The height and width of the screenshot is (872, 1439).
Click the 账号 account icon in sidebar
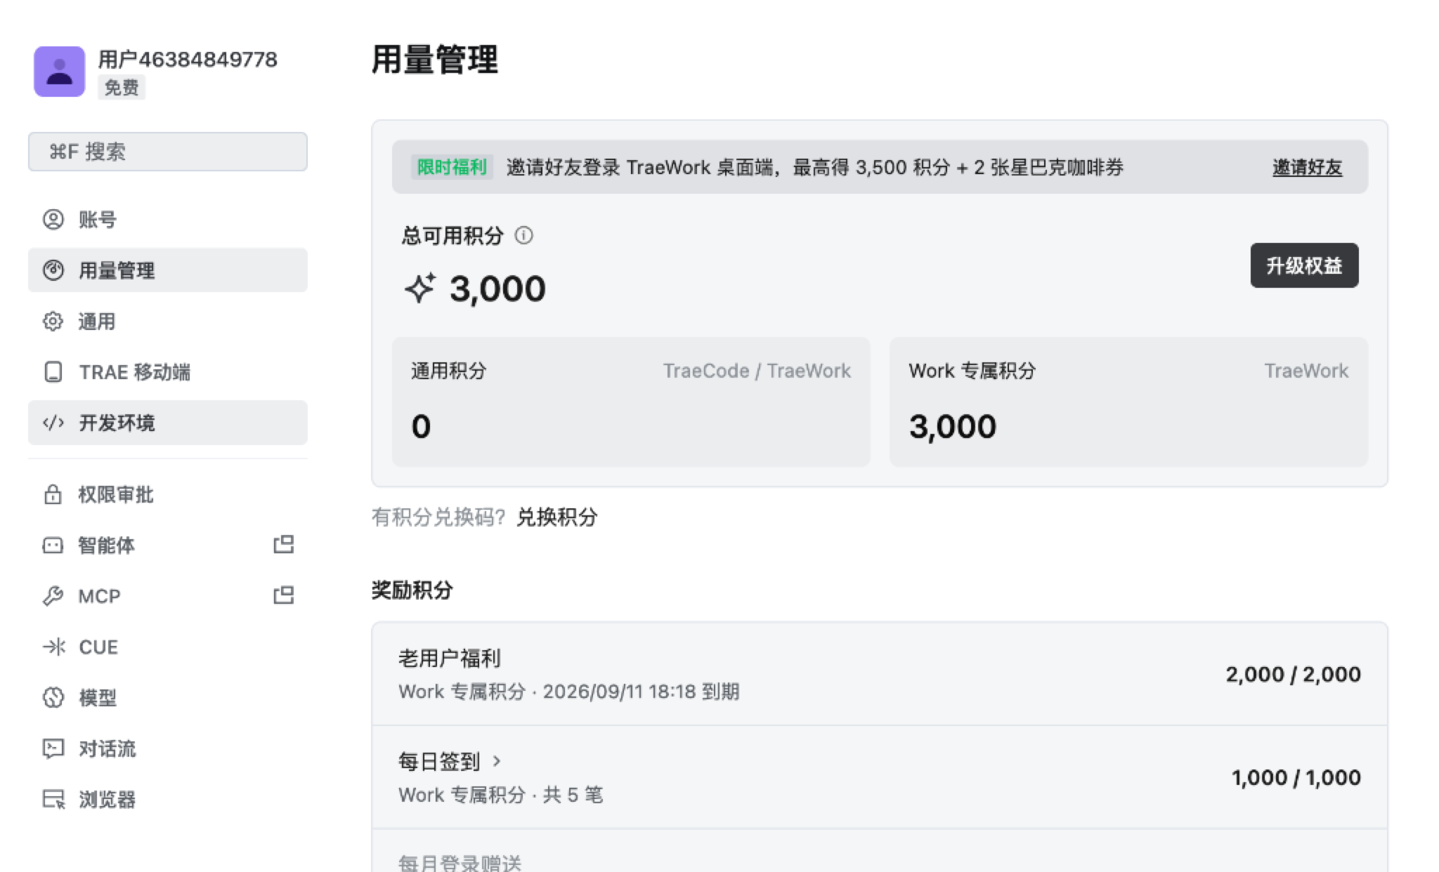53,220
